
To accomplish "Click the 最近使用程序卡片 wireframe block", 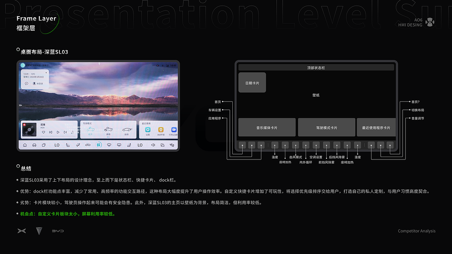I will (376, 127).
